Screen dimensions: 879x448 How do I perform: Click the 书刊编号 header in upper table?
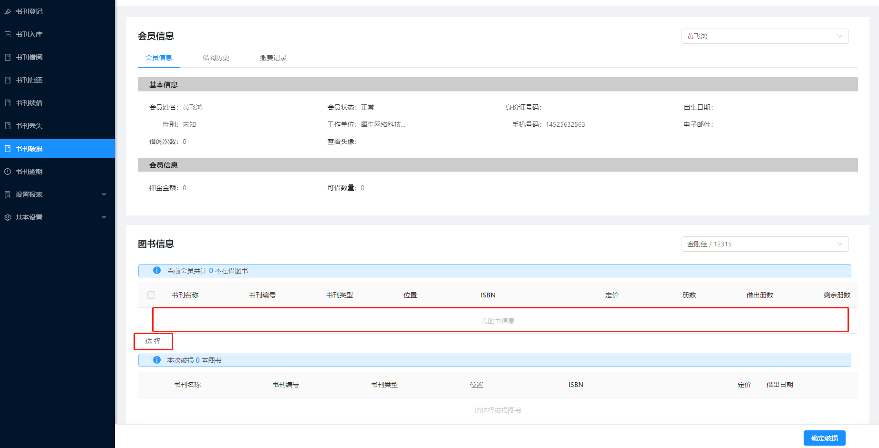pos(262,295)
